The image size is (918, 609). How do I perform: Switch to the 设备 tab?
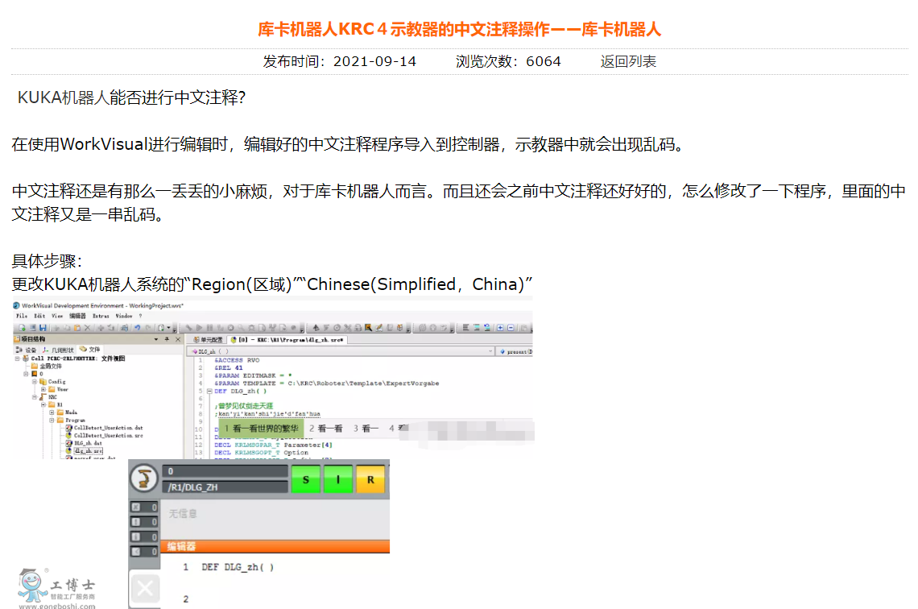pyautogui.click(x=27, y=350)
